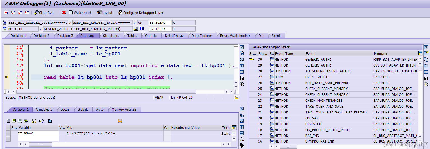Switch to the Auto tab
The width and height of the screenshot is (430, 149).
(x=100, y=109)
